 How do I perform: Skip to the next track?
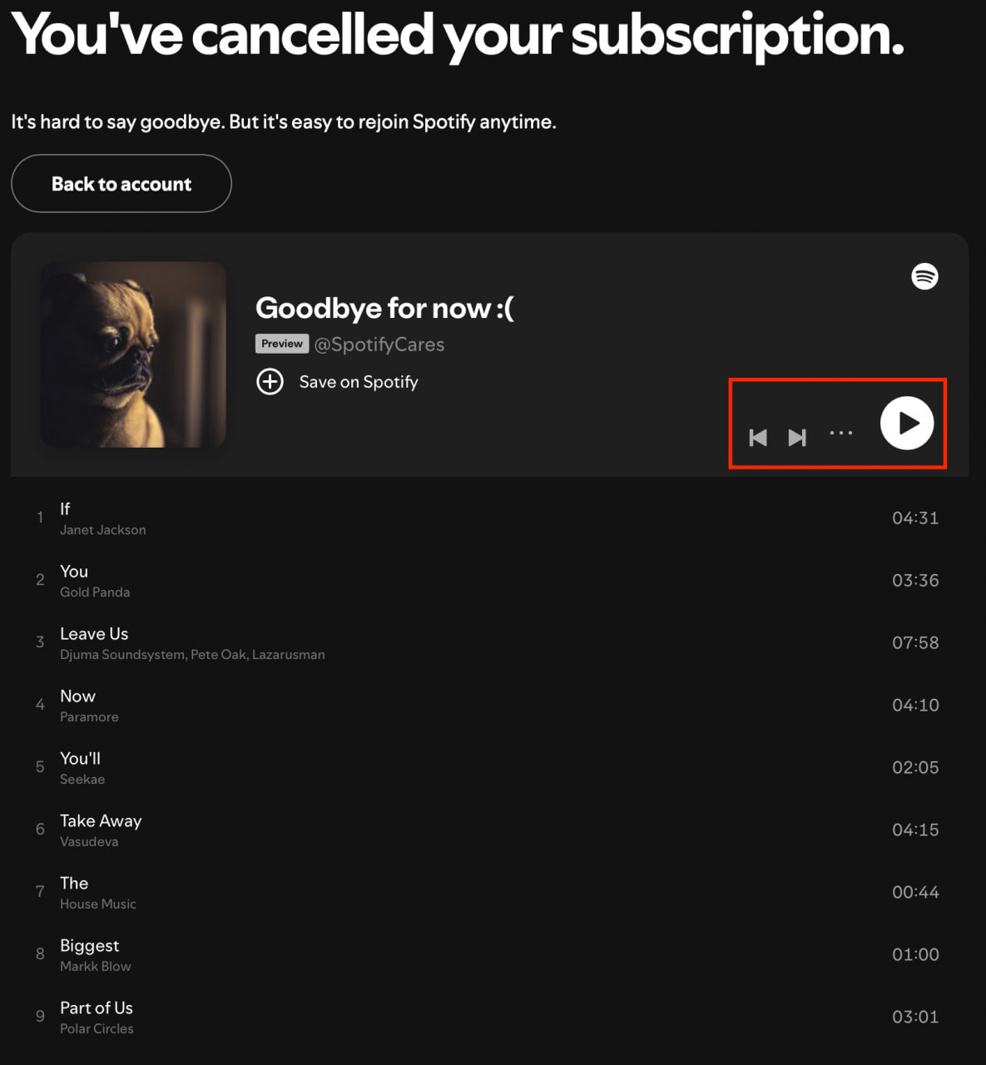(x=797, y=438)
